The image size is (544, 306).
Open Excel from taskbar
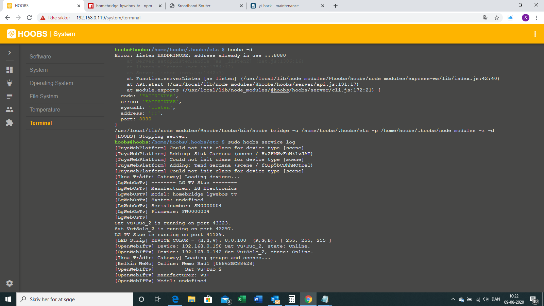[241, 299]
